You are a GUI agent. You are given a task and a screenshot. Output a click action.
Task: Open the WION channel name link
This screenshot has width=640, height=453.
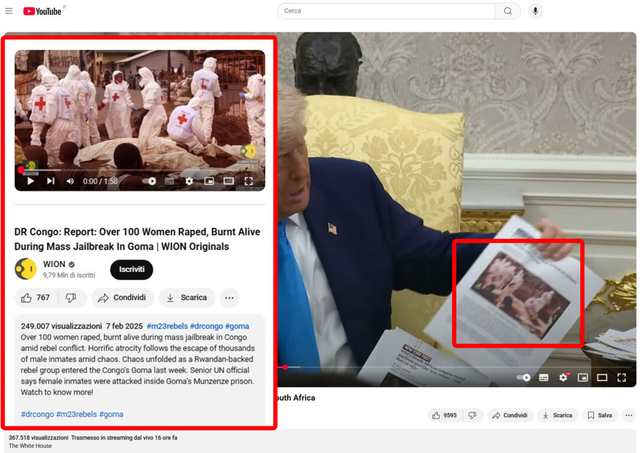54,264
